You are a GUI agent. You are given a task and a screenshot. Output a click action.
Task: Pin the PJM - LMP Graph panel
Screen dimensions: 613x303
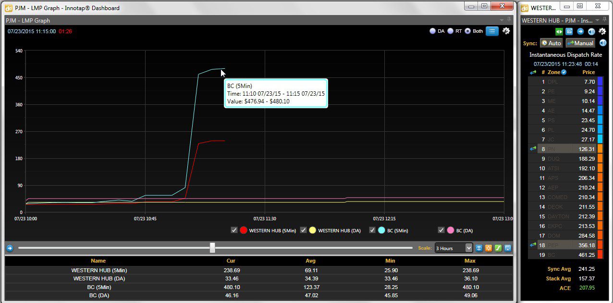[x=509, y=20]
